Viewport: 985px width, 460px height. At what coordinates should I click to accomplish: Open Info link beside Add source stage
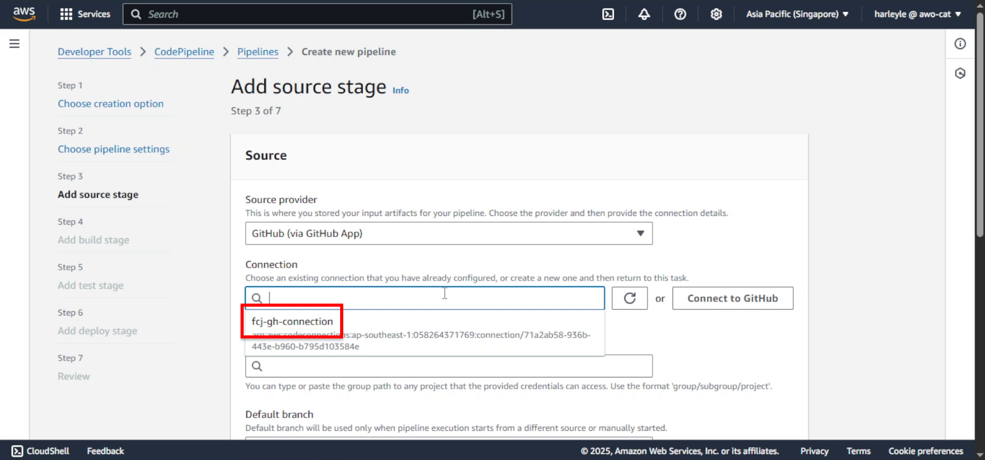coord(401,90)
